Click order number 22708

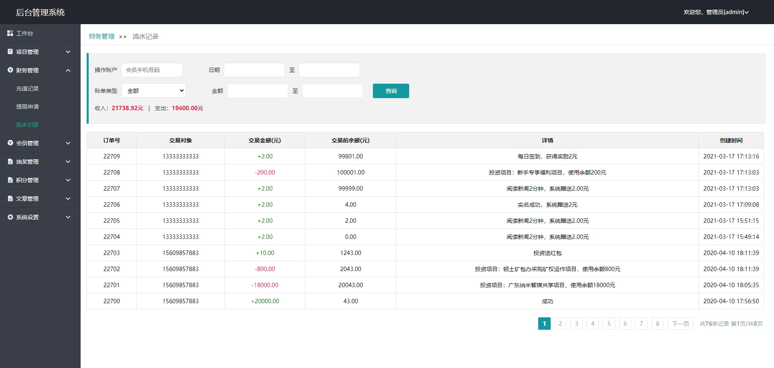pos(112,173)
